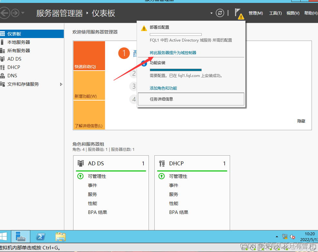Click the DNS sidebar icon
Viewport: 318px width, 252px height.
point(3,76)
